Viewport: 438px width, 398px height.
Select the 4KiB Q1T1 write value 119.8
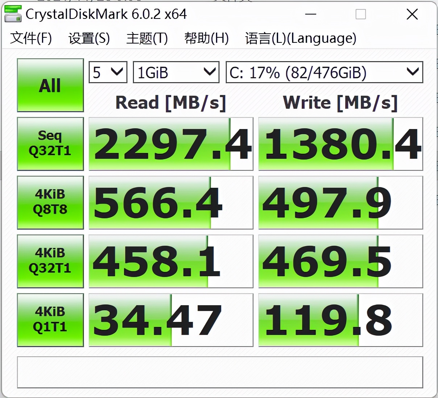coord(341,320)
